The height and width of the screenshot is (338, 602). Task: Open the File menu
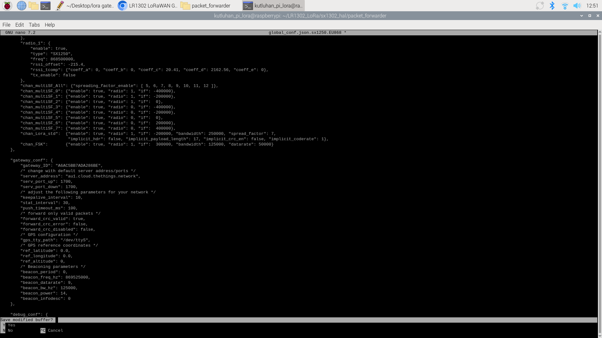pos(6,25)
